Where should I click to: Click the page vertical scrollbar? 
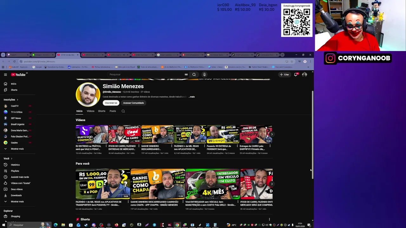(x=312, y=135)
